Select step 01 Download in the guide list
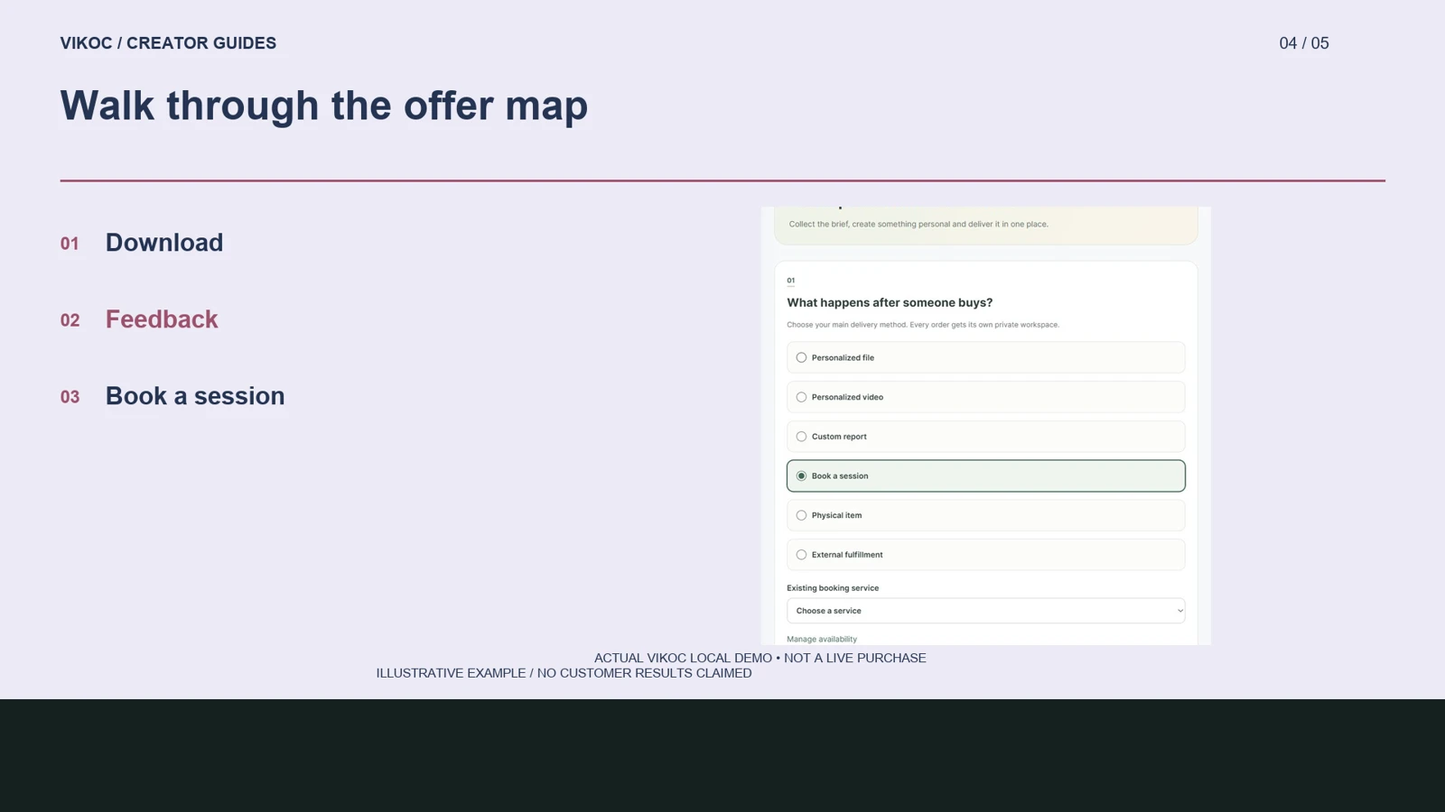 [x=142, y=243]
